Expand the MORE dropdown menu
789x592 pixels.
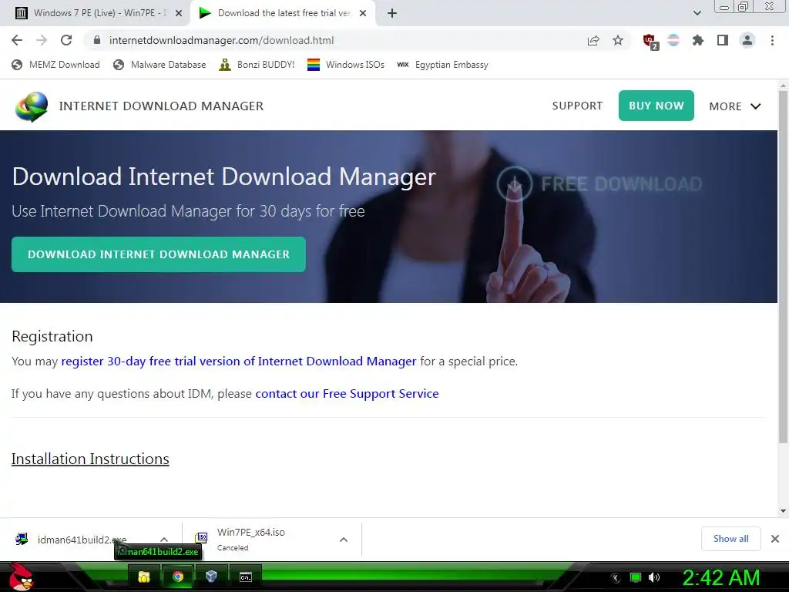pos(734,106)
